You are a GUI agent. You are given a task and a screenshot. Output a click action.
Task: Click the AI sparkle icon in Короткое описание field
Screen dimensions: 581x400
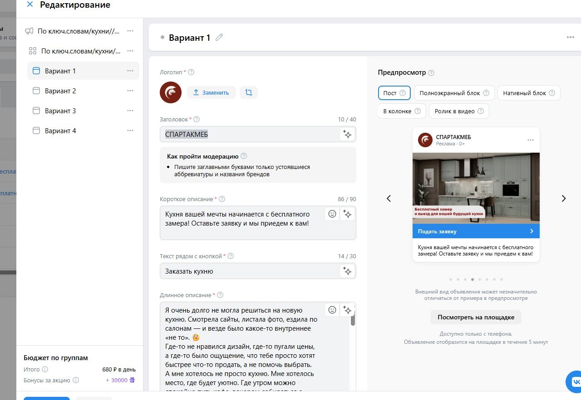tap(347, 214)
